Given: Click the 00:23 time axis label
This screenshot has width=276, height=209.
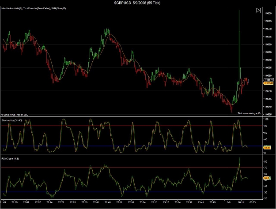Looking at the screenshot, I should pos(253,202).
